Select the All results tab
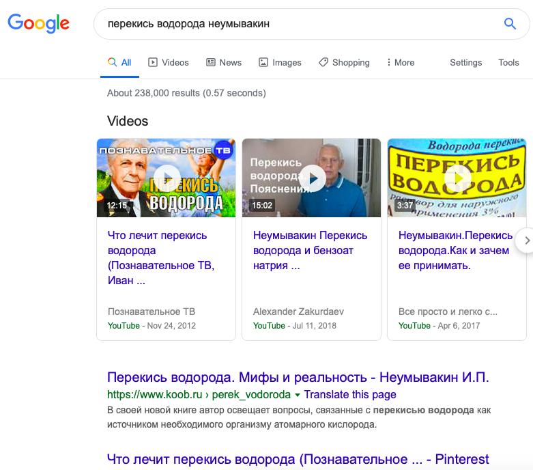The image size is (533, 470). click(119, 63)
